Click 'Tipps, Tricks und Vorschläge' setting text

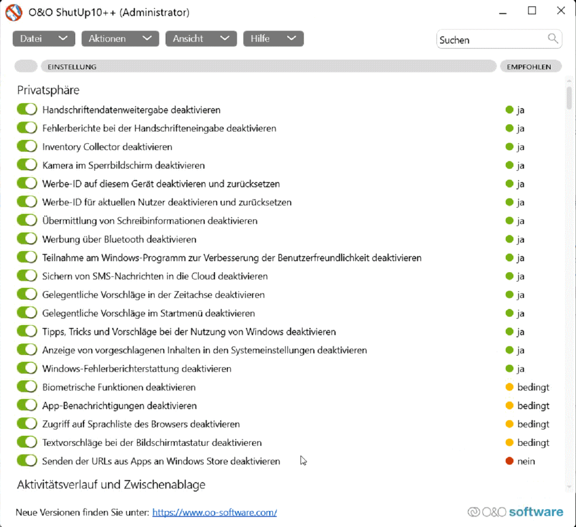click(189, 332)
